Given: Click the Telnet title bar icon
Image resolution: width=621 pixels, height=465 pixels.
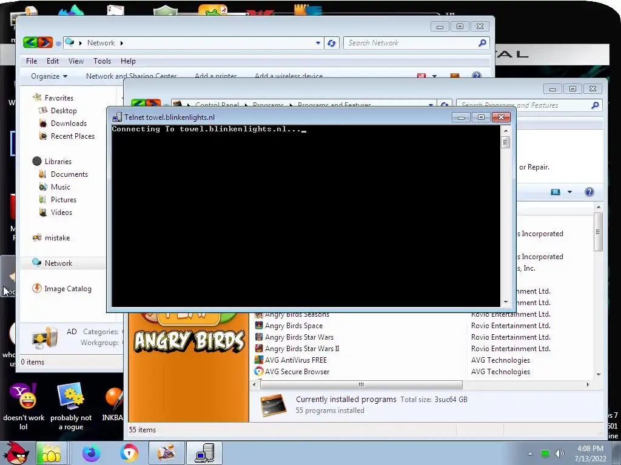Looking at the screenshot, I should pyautogui.click(x=117, y=117).
